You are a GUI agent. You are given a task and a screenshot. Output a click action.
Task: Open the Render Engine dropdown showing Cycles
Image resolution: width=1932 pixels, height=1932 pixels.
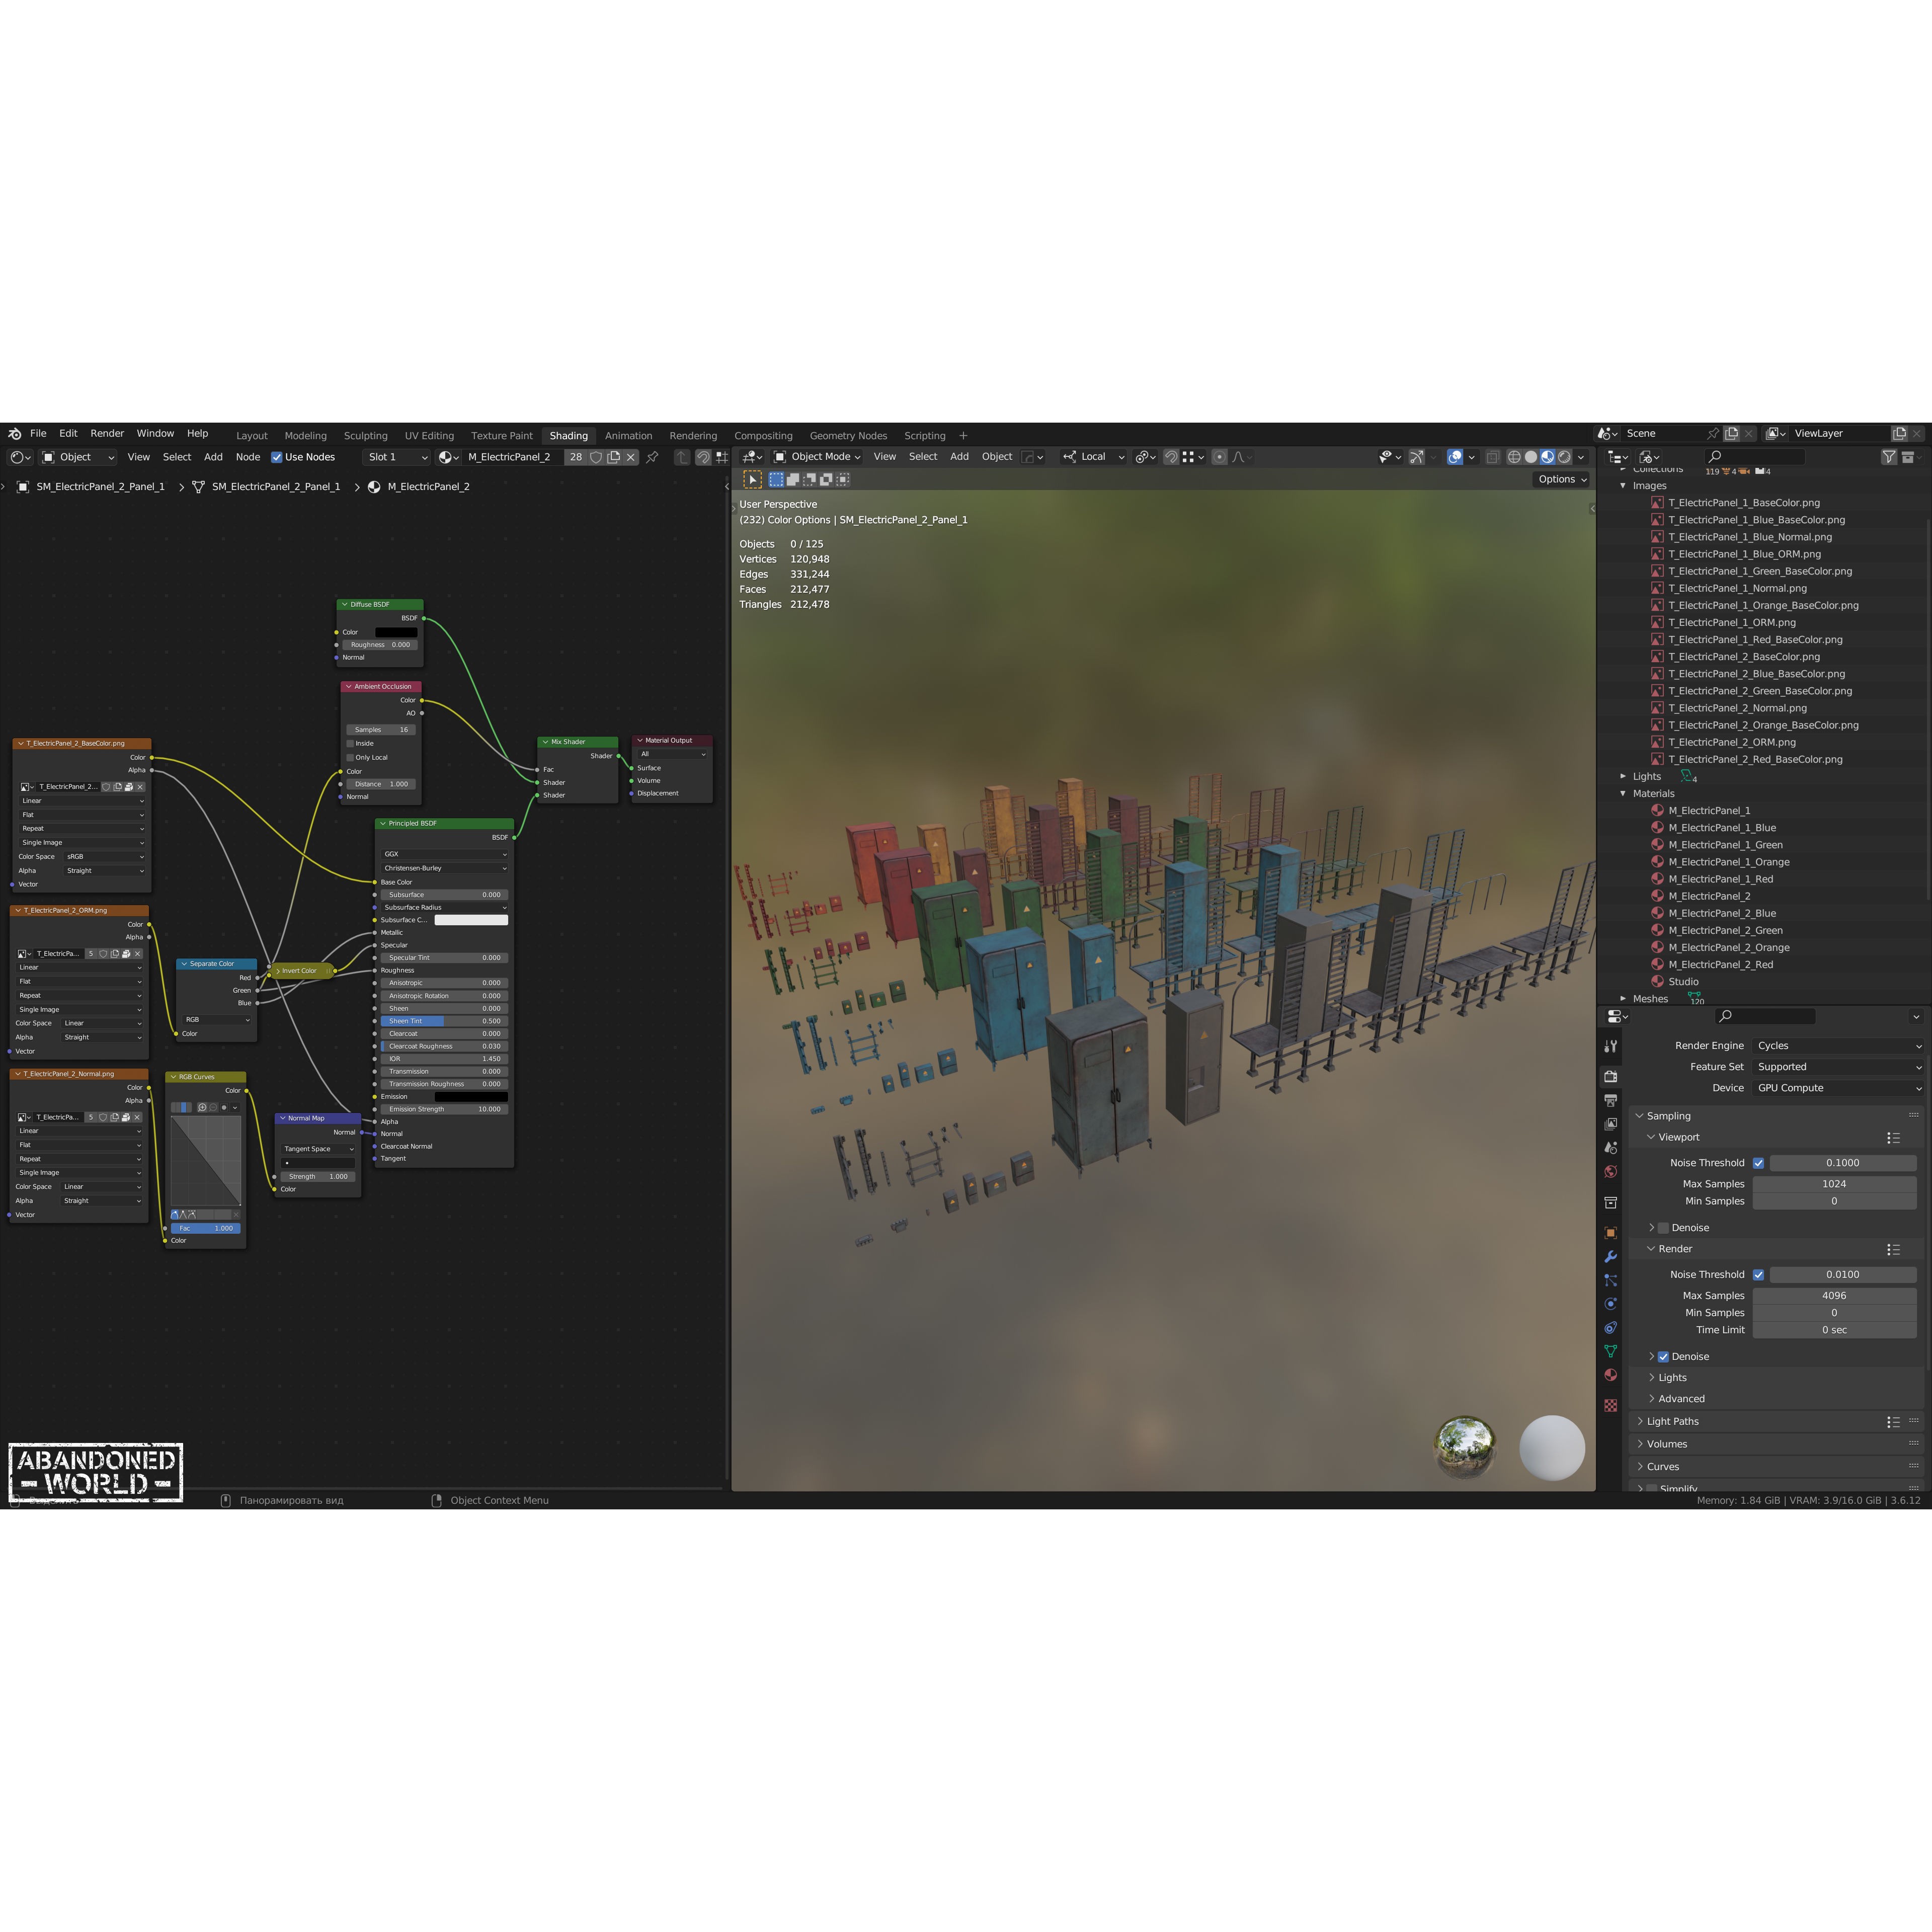click(x=1838, y=1045)
